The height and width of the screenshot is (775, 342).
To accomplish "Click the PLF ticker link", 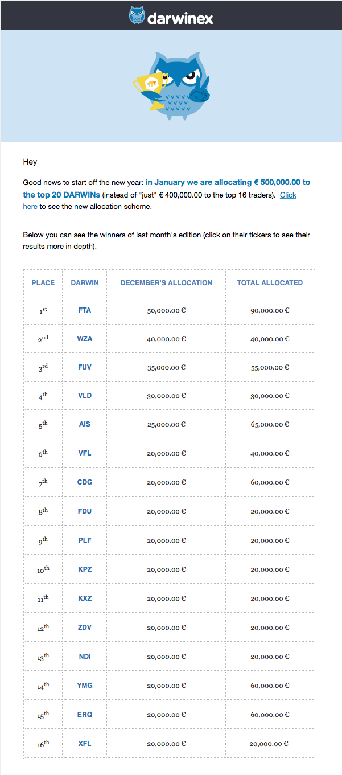I will pyautogui.click(x=85, y=540).
